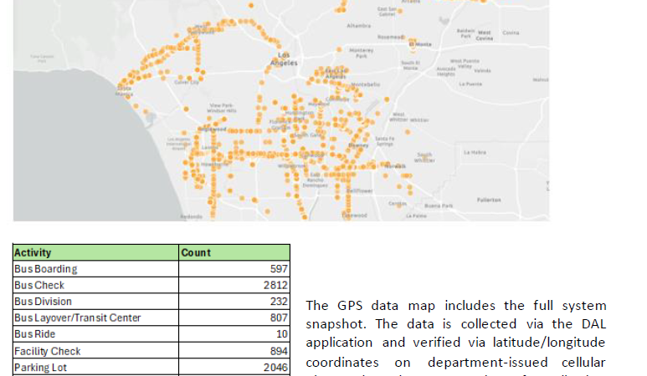647x376 pixels.
Task: Select the Bus Ride count value 10
Action: pyautogui.click(x=281, y=334)
